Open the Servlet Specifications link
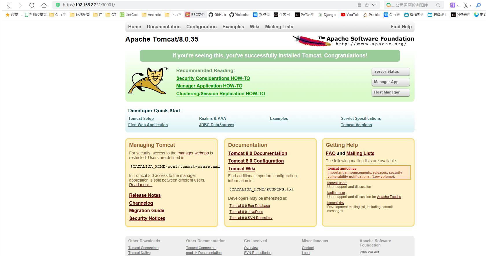Screen dimensions: 486x256 pyautogui.click(x=361, y=118)
